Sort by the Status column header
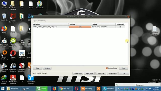161x91 pixels. pos(104,24)
